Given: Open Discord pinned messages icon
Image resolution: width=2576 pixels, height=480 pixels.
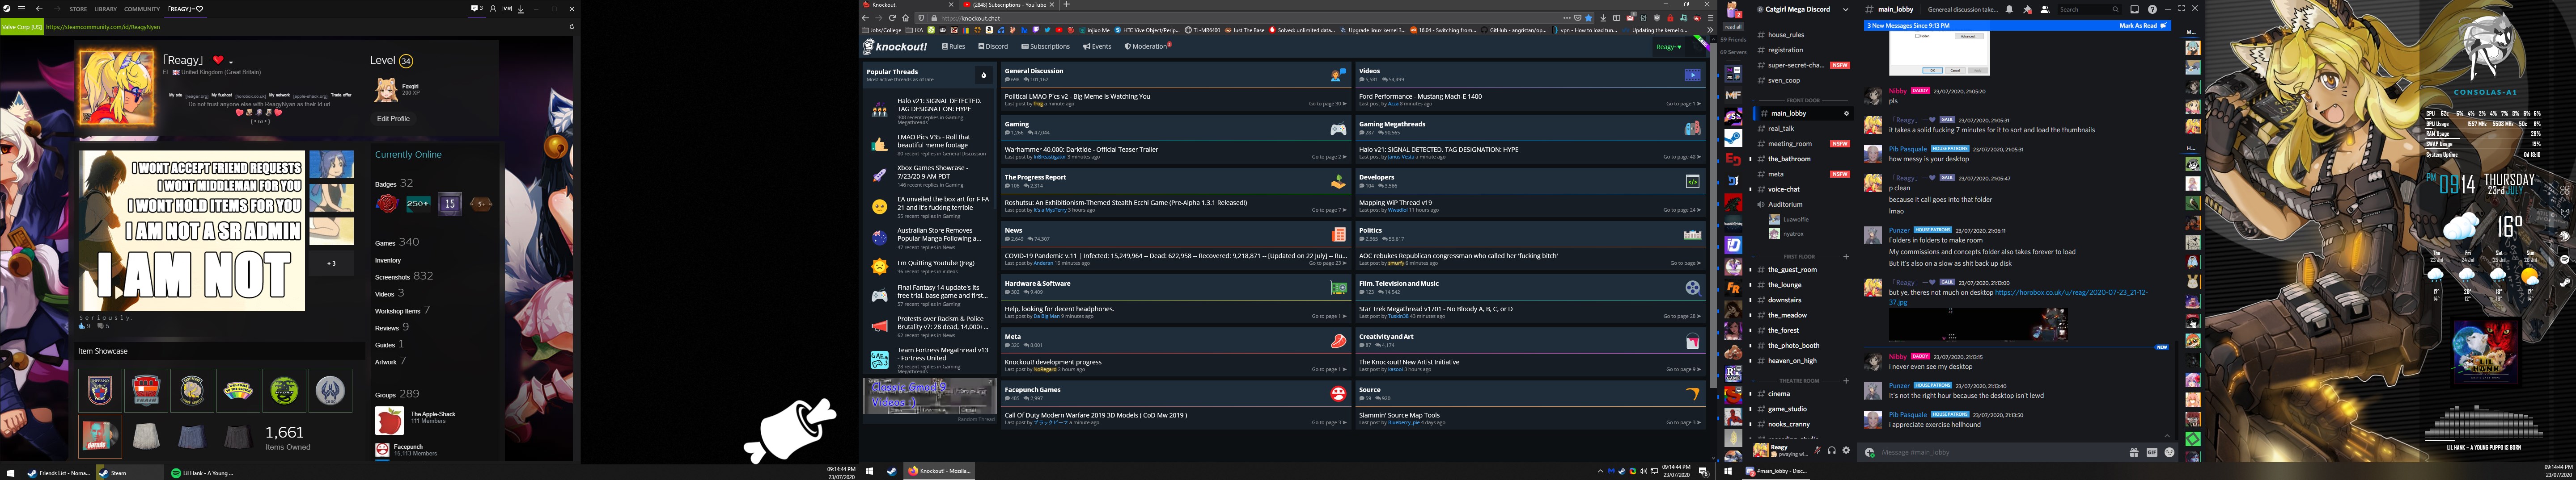Looking at the screenshot, I should click(2028, 9).
